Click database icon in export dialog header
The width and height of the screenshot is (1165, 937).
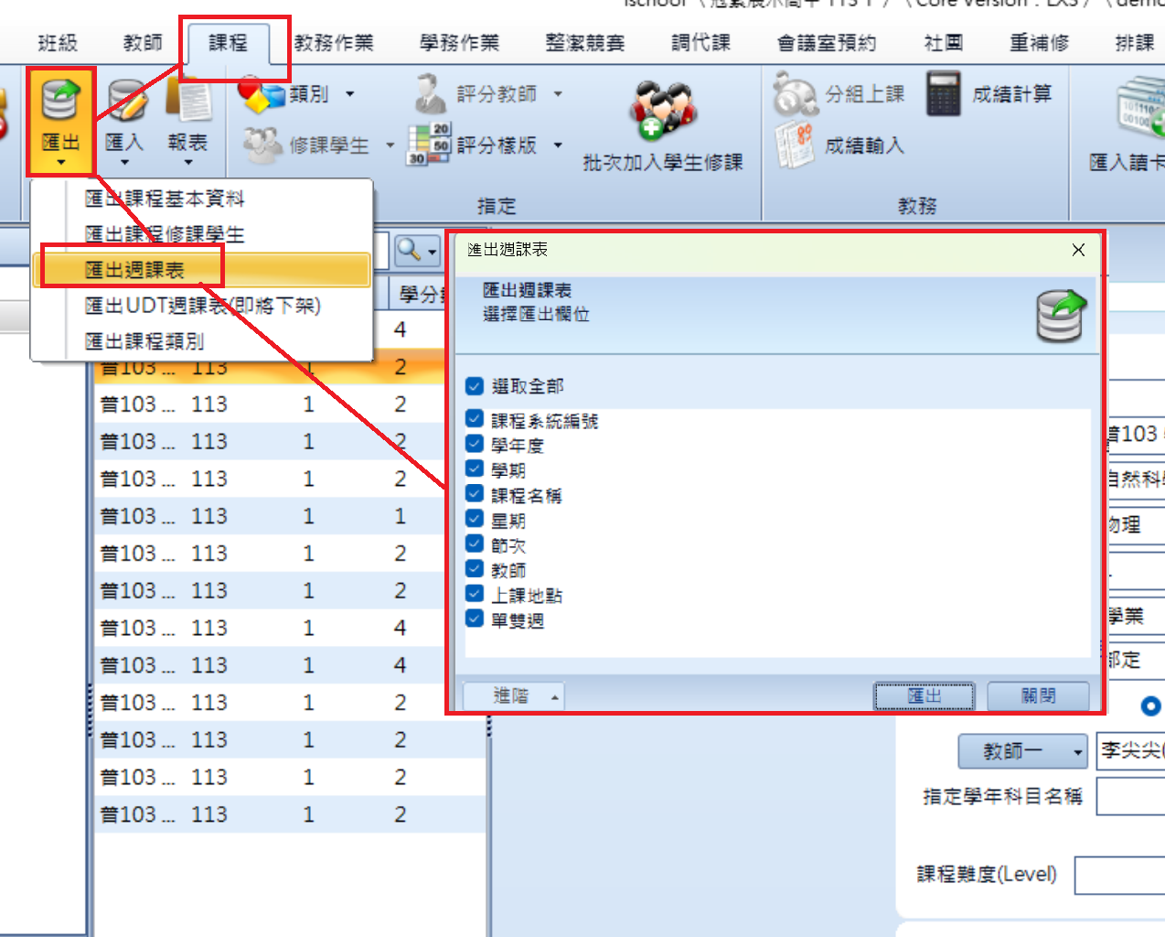1061,316
